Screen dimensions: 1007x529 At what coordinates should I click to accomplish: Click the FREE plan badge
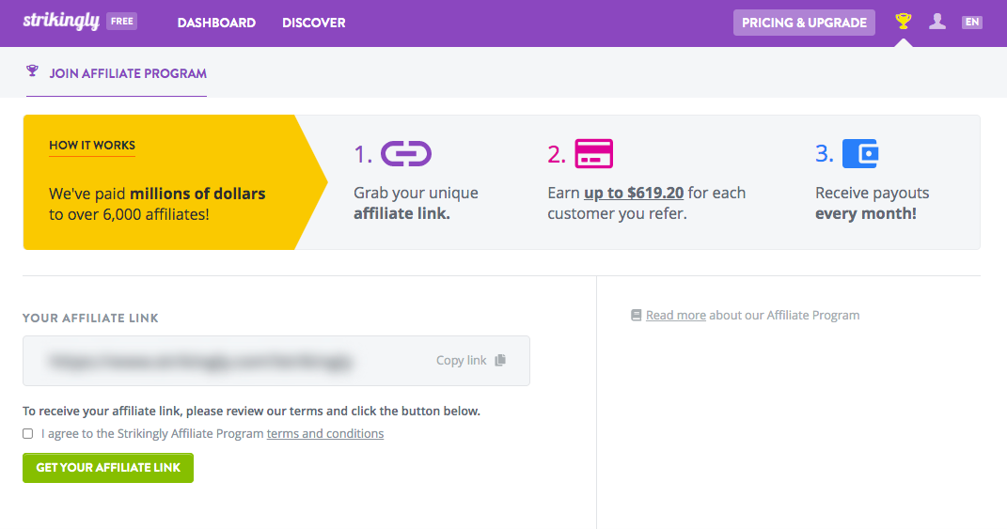(x=121, y=21)
